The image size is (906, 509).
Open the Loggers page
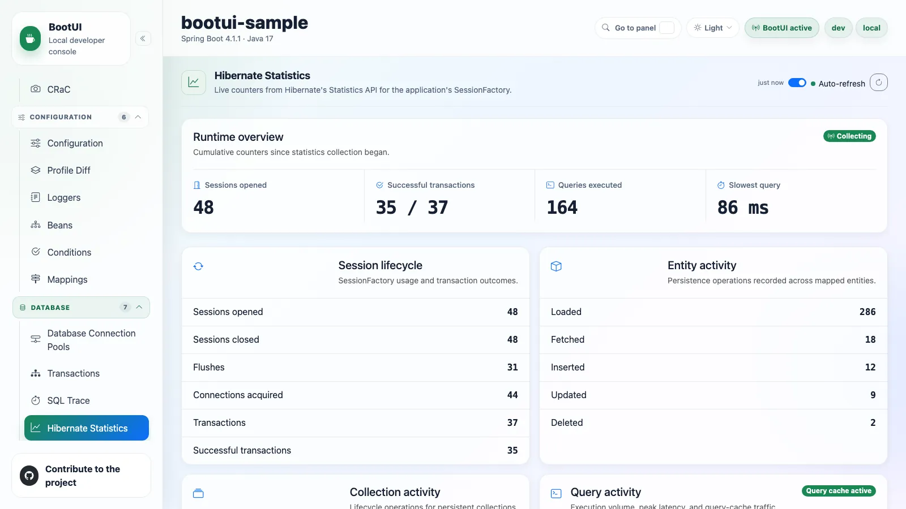click(87, 197)
